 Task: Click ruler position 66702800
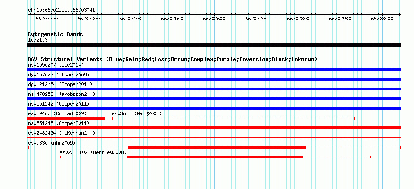point(298,19)
